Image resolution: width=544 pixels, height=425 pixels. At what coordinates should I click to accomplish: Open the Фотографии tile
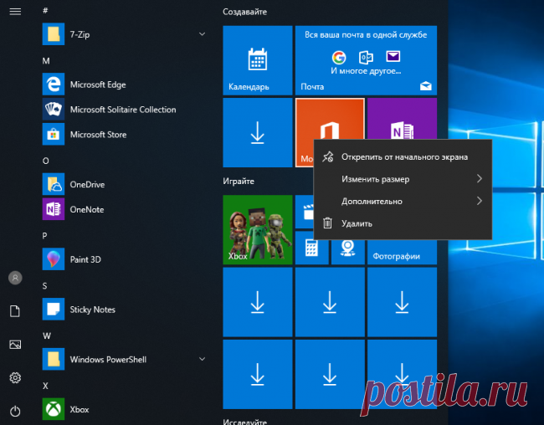(x=402, y=252)
